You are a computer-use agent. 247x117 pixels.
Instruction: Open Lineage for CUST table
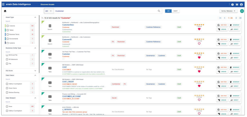tap(222, 71)
